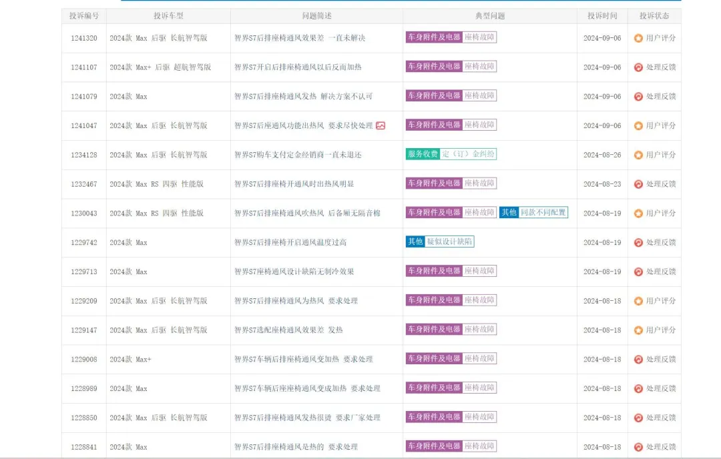Select complaint number 1241320
Screen dimensions: 721x459
click(83, 38)
